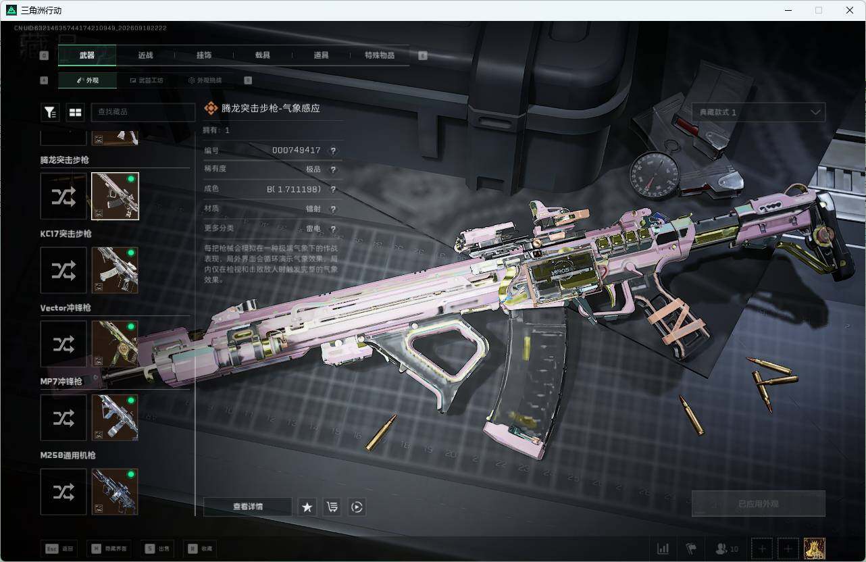Click the MP7冲锋枪 group heading
This screenshot has width=866, height=562.
coord(61,381)
